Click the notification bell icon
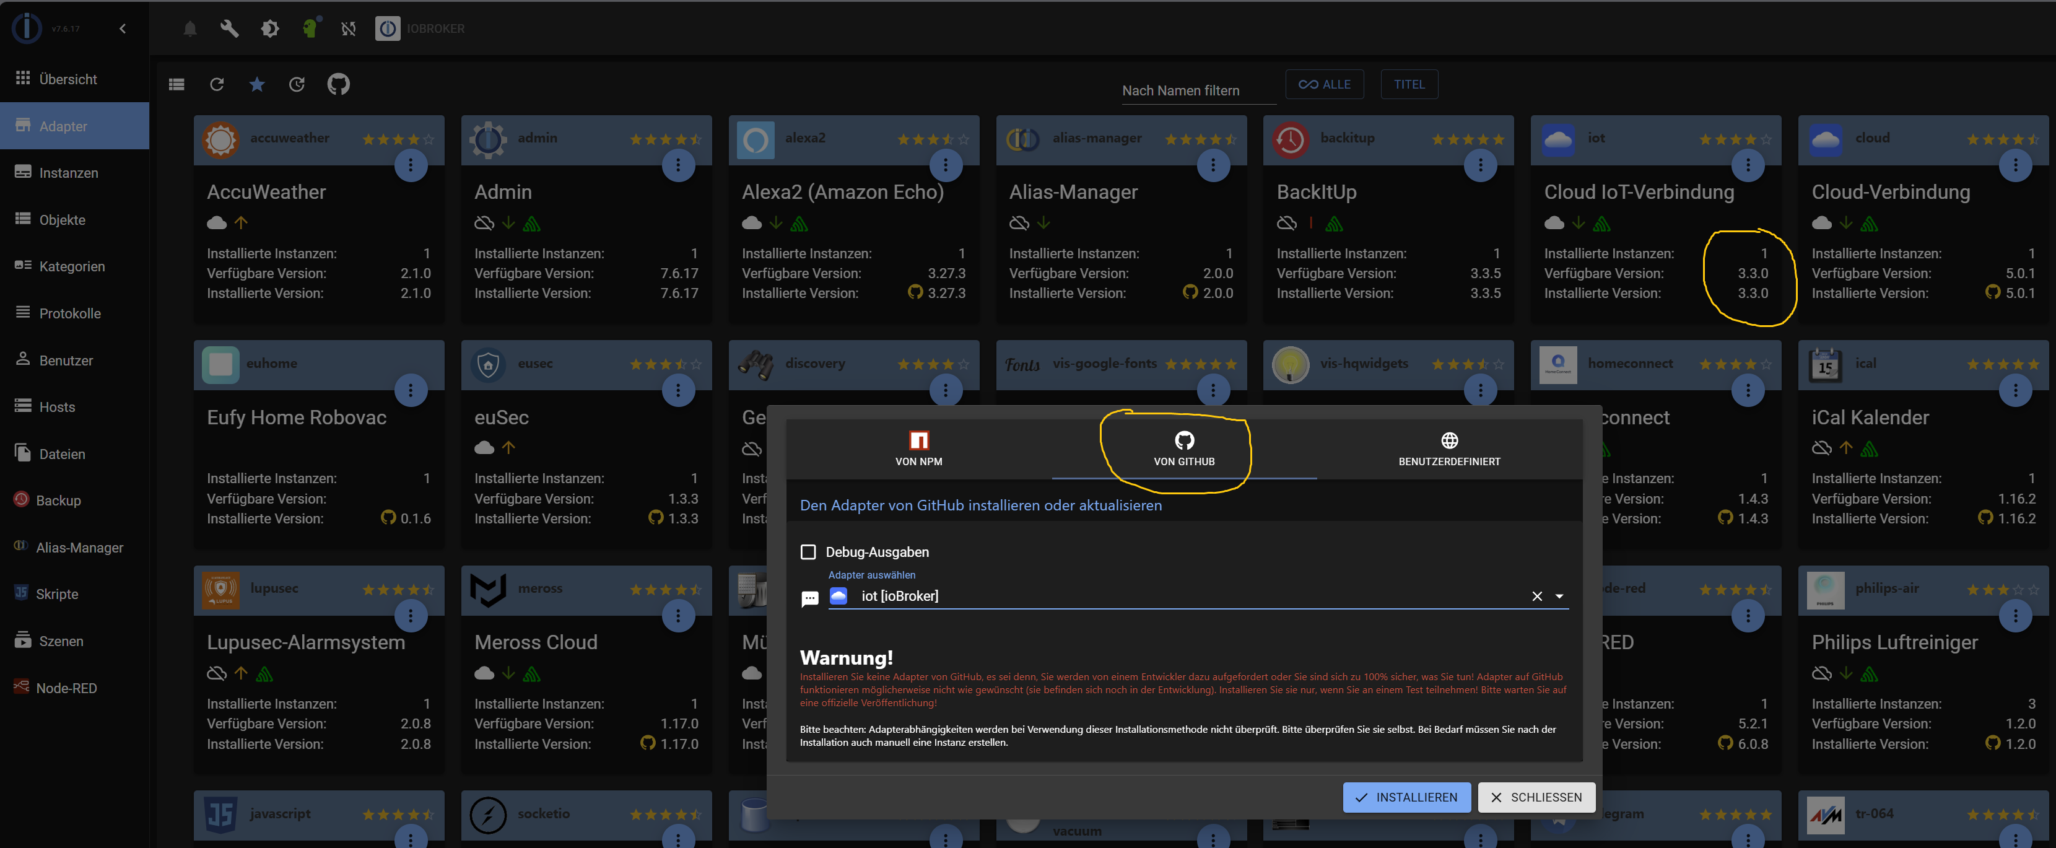This screenshot has height=848, width=2056. [190, 28]
